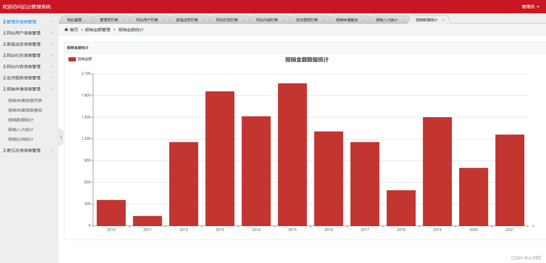Expand 网站用户信息管理 menu chevron
546x263 pixels.
tap(51, 33)
